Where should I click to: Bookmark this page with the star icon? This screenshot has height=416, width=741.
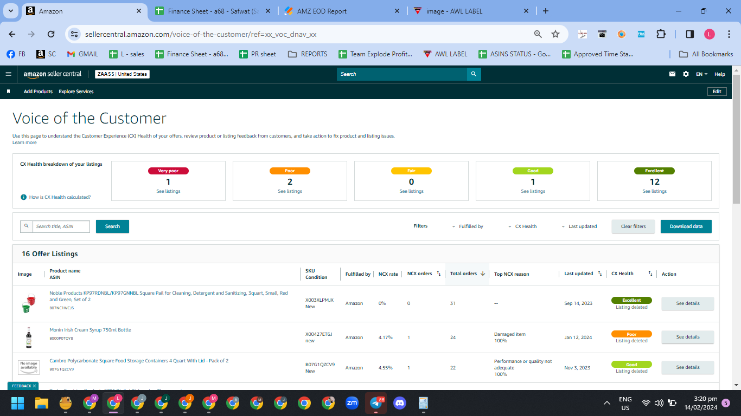[555, 34]
